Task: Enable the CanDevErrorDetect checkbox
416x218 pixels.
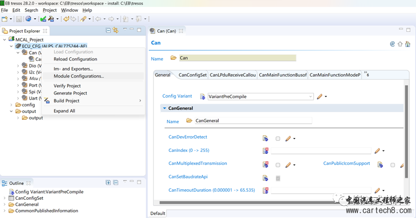Action: 278,138
